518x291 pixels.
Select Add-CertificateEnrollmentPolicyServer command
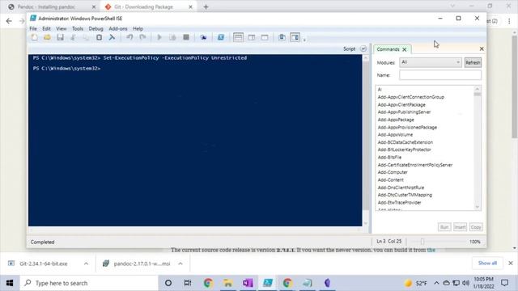pos(415,165)
